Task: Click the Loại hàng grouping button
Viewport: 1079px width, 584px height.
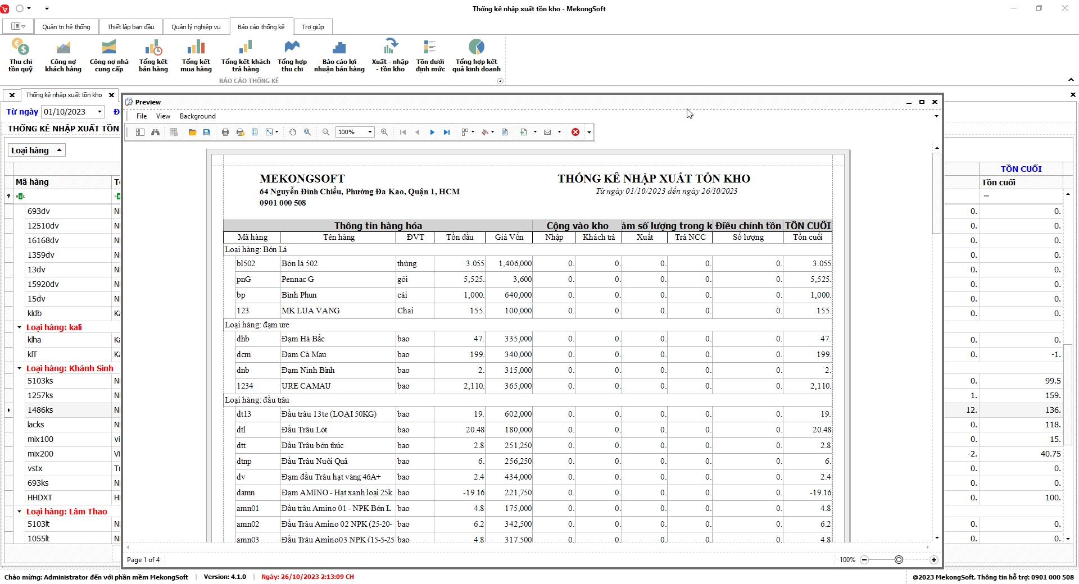Action: pos(37,150)
